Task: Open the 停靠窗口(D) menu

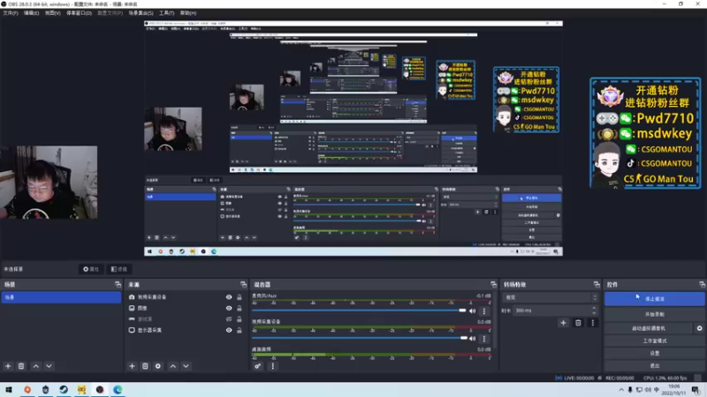Action: [79, 13]
